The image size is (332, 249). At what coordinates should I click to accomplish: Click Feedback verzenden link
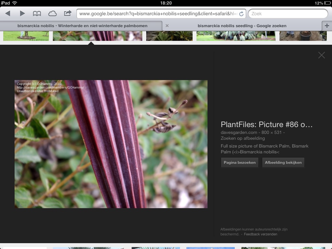260,234
